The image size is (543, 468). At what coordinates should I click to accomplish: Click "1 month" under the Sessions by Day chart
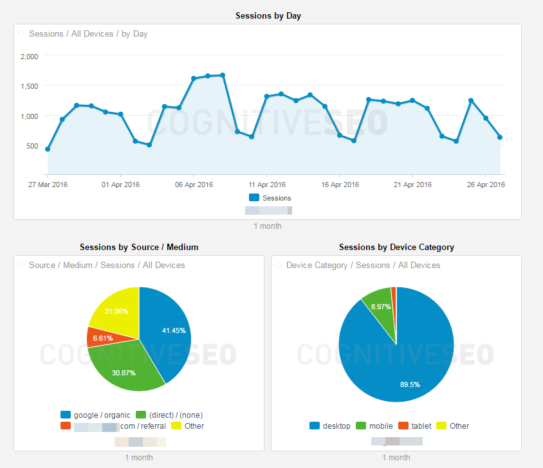pyautogui.click(x=268, y=226)
